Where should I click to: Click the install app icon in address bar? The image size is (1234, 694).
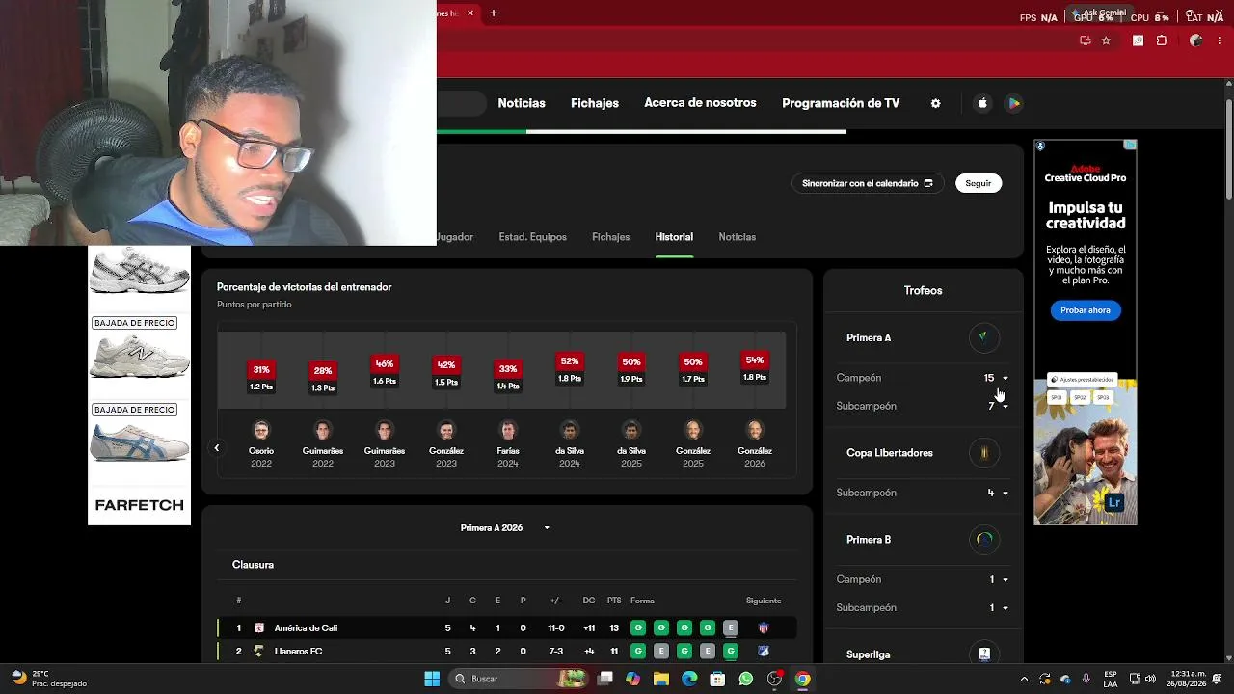point(1086,40)
